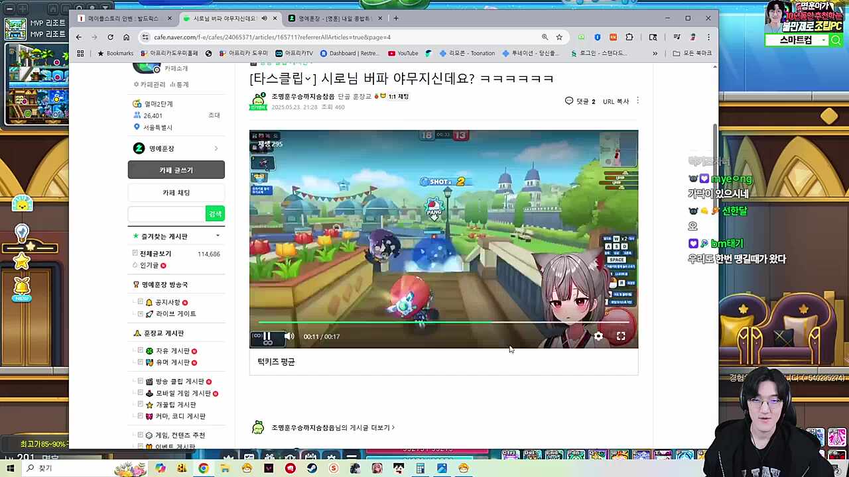The width and height of the screenshot is (849, 477).
Task: Open 전체글보기 board
Action: click(155, 254)
